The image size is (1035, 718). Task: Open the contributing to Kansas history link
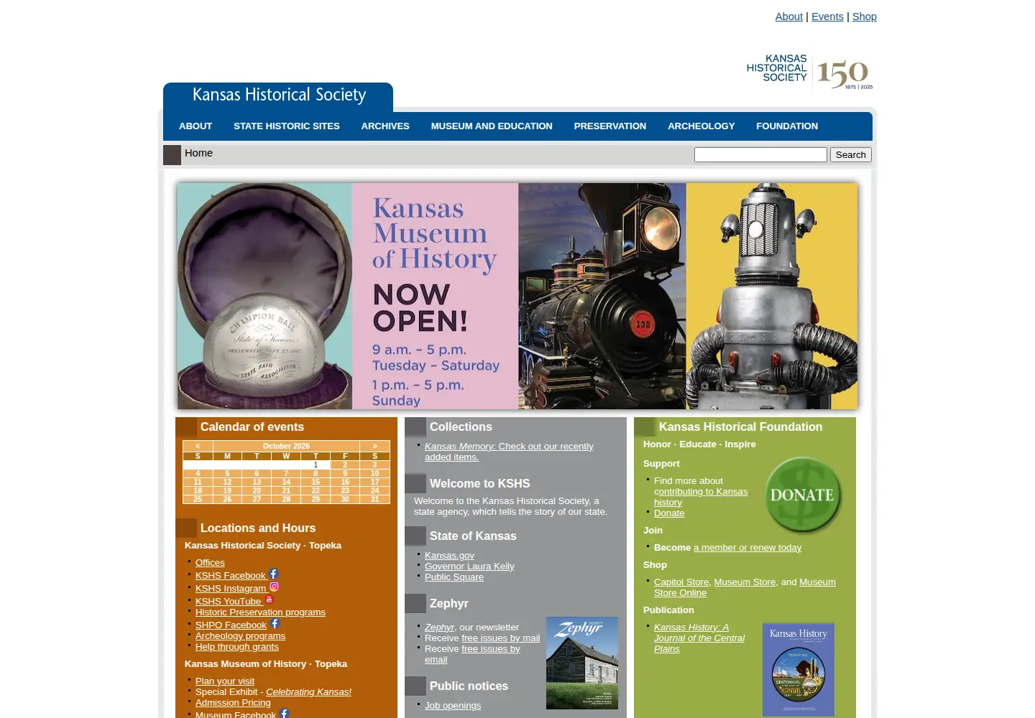701,497
